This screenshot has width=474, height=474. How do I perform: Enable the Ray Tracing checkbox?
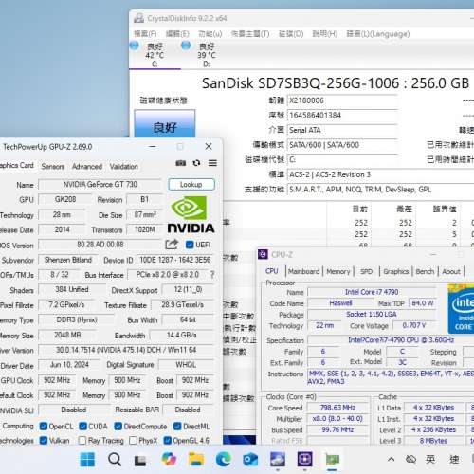(x=82, y=440)
